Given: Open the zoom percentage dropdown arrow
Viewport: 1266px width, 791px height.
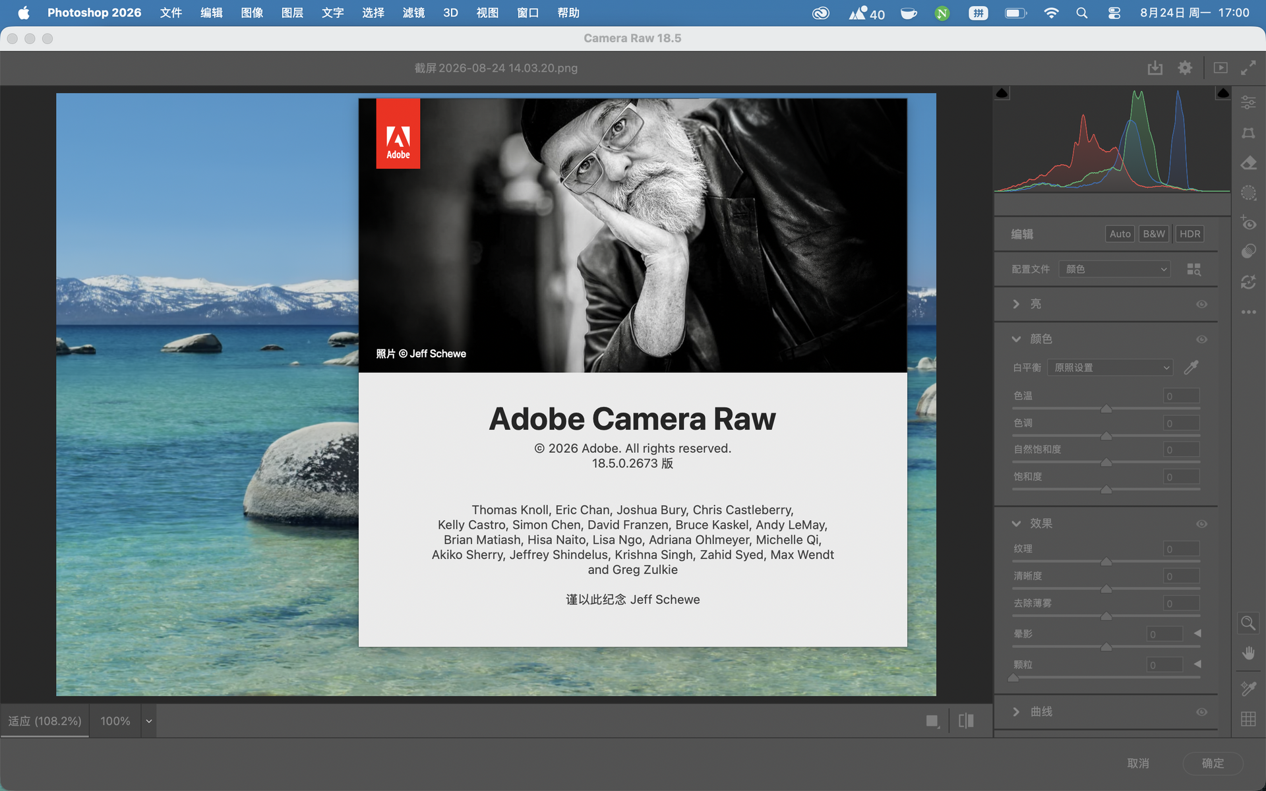Looking at the screenshot, I should pos(149,721).
